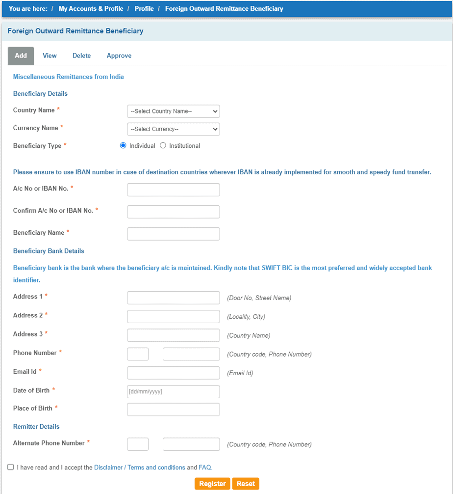Image resolution: width=453 pixels, height=494 pixels.
Task: Switch to the View tab
Action: [x=49, y=55]
